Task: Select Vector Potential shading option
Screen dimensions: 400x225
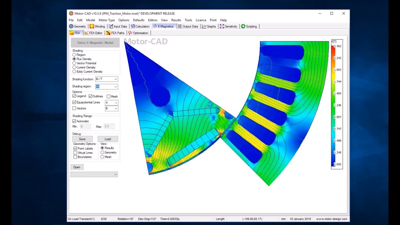Action: coord(74,63)
